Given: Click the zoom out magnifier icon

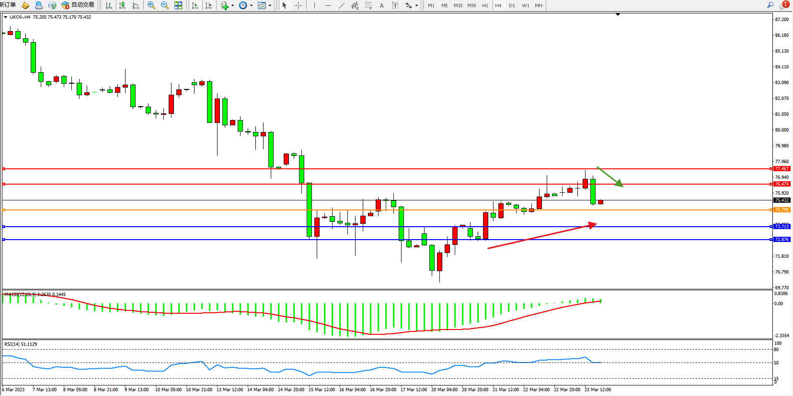Looking at the screenshot, I should 165,5.
